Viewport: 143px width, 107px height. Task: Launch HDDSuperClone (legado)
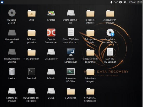(31, 91)
